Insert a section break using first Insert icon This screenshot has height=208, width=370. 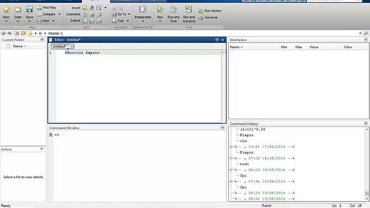click(x=85, y=8)
